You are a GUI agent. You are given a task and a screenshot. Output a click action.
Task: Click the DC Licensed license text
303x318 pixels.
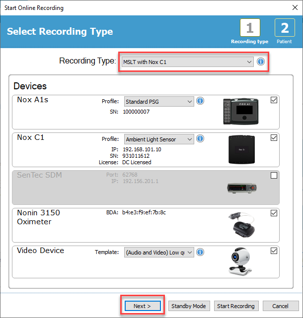click(137, 162)
